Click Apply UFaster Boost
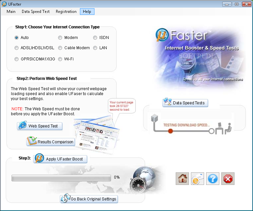Image resolution: width=253 pixels, height=211 pixels. (60, 159)
